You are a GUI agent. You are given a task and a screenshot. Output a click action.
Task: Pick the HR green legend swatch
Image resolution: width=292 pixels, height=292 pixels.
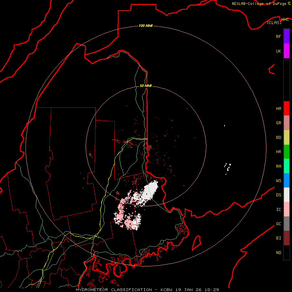(x=286, y=152)
